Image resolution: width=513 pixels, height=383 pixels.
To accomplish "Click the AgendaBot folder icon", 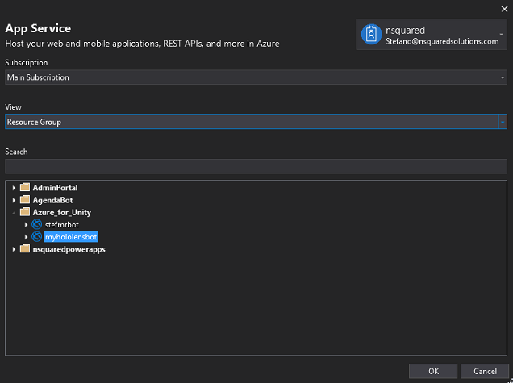I will coord(25,200).
